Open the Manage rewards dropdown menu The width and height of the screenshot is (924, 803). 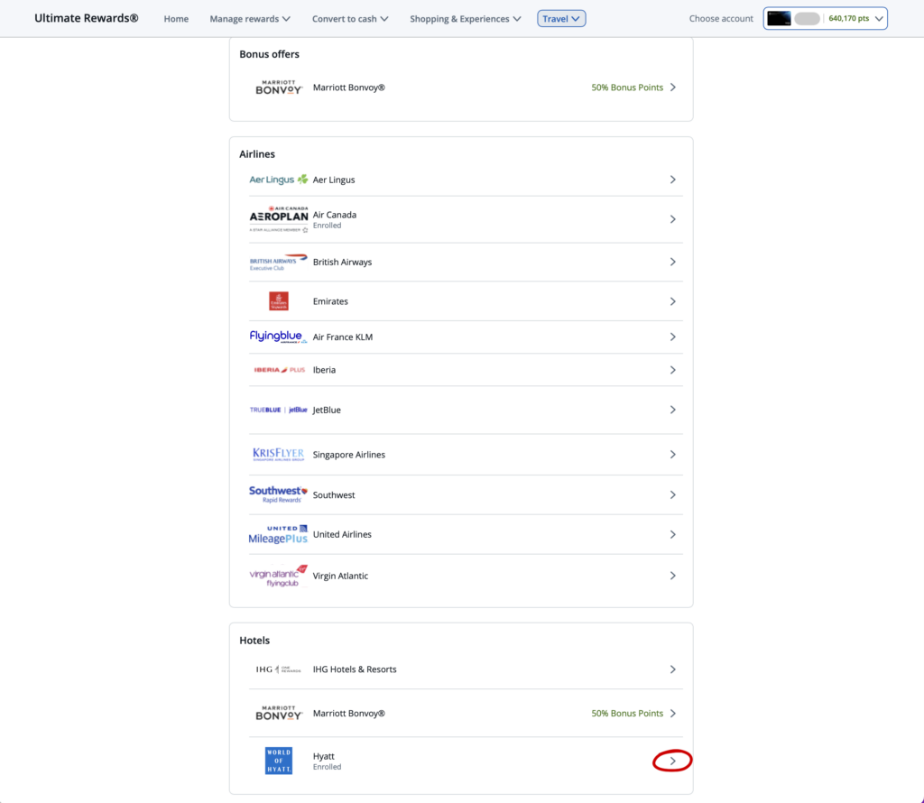[x=250, y=19]
